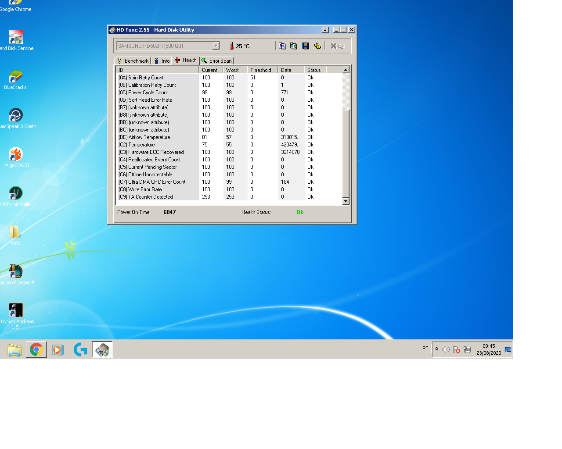Copy info to clipboard icon in HD Tune
The width and height of the screenshot is (562, 449).
click(282, 46)
